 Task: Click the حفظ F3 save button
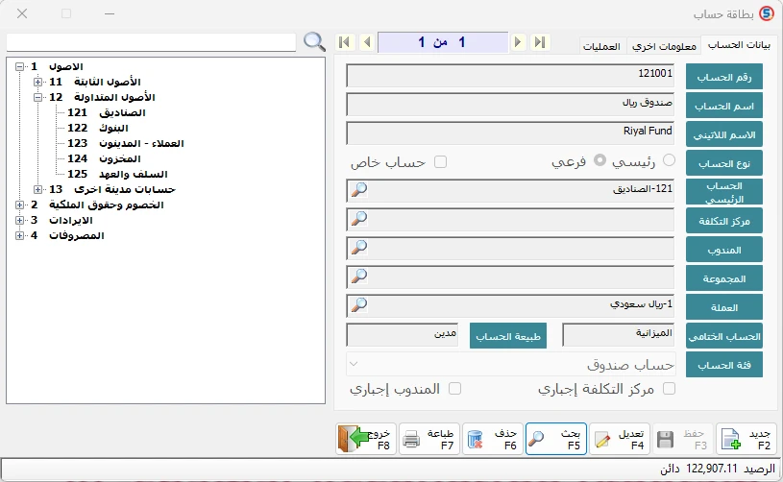[x=683, y=439]
